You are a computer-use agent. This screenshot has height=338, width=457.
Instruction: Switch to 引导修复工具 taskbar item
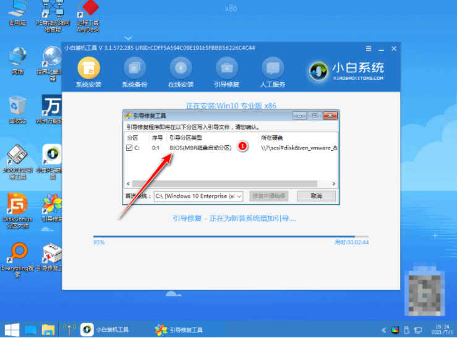pos(179,330)
